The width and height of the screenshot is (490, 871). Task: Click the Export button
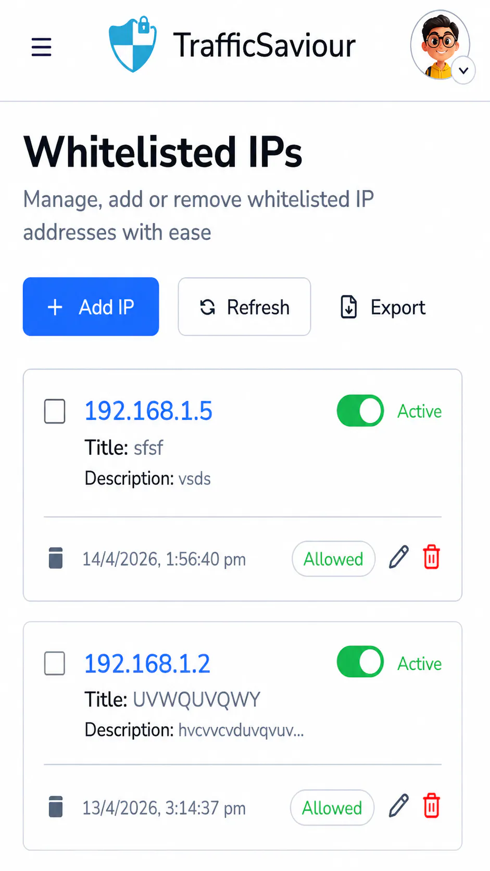pos(383,307)
